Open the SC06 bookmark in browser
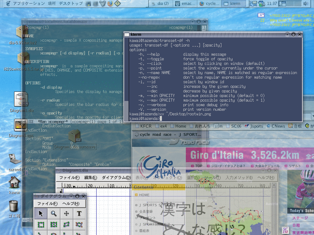Screen dimensions: 314x235 click(x=234, y=126)
